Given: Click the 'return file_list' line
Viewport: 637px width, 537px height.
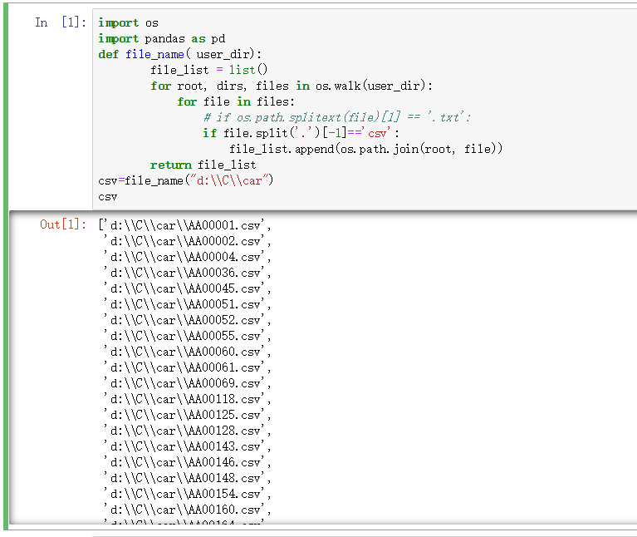Looking at the screenshot, I should pyautogui.click(x=203, y=165).
